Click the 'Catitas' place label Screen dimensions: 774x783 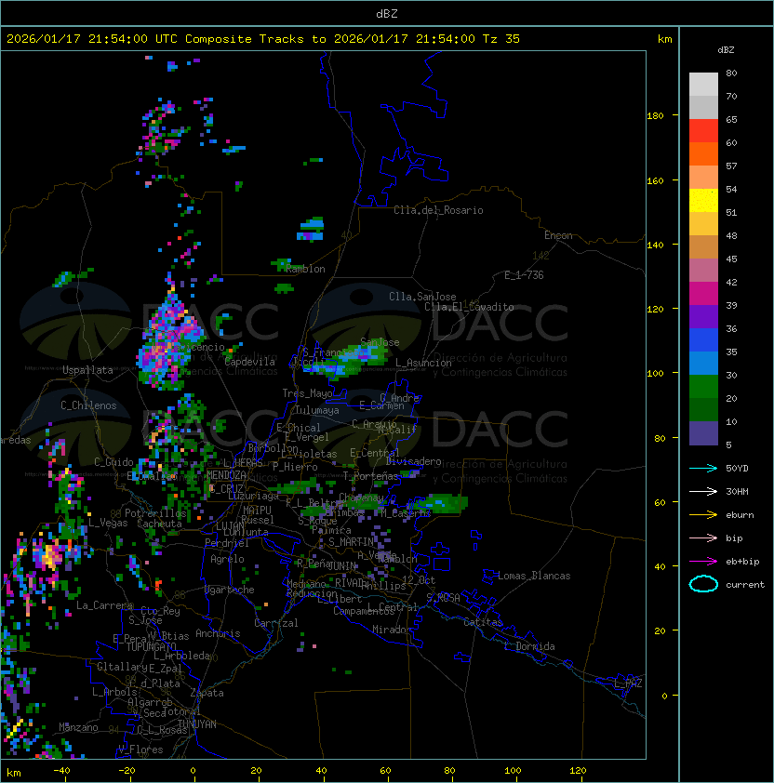tap(483, 622)
